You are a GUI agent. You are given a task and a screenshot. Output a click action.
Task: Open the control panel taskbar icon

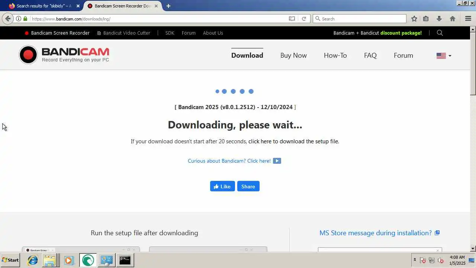[106, 260]
